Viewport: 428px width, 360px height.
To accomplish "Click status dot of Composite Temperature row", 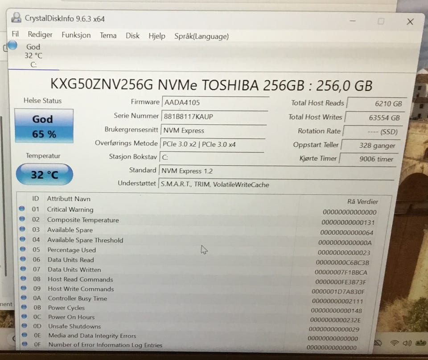I will click(22, 219).
